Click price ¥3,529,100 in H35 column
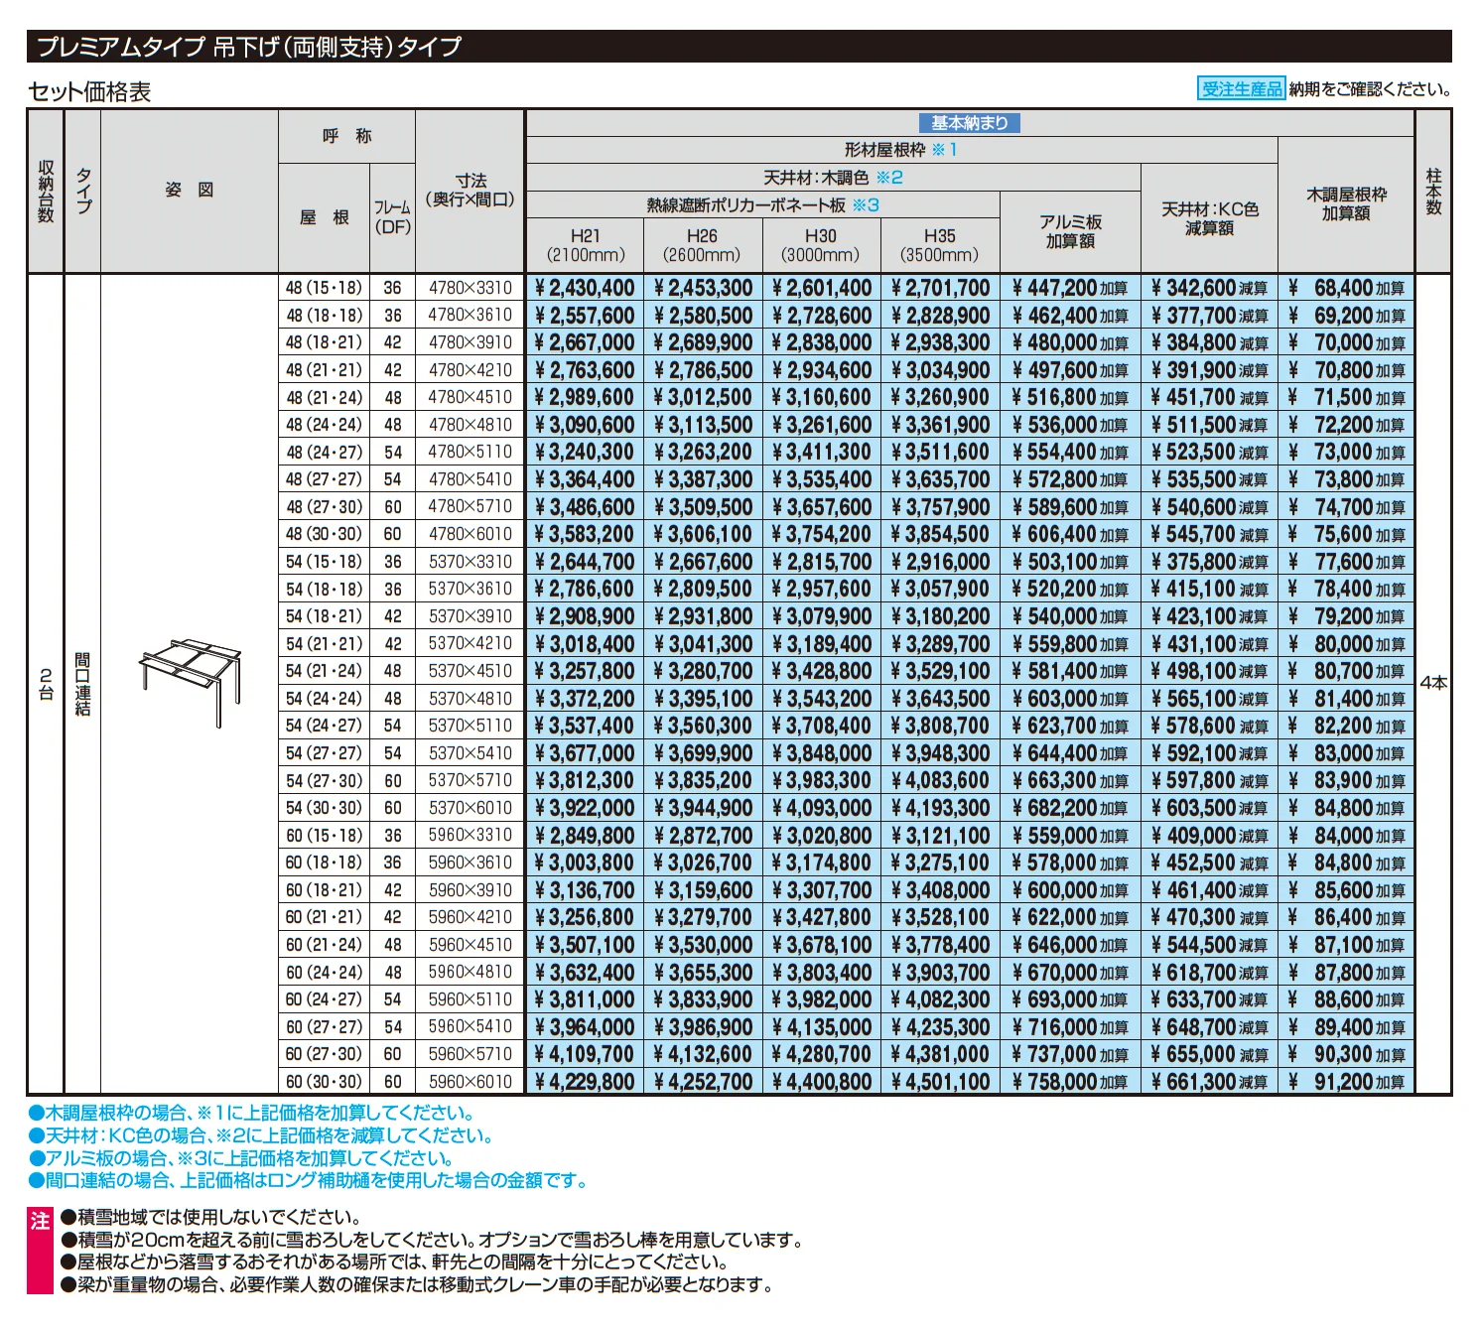The image size is (1480, 1328). pos(940,671)
